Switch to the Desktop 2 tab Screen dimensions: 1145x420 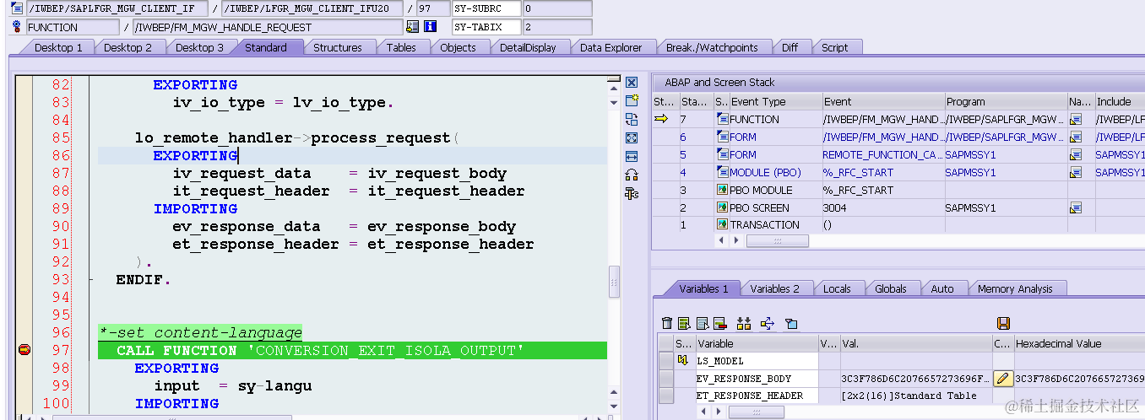click(128, 47)
